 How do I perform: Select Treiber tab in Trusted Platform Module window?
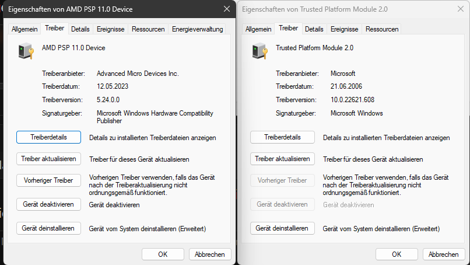pyautogui.click(x=288, y=28)
